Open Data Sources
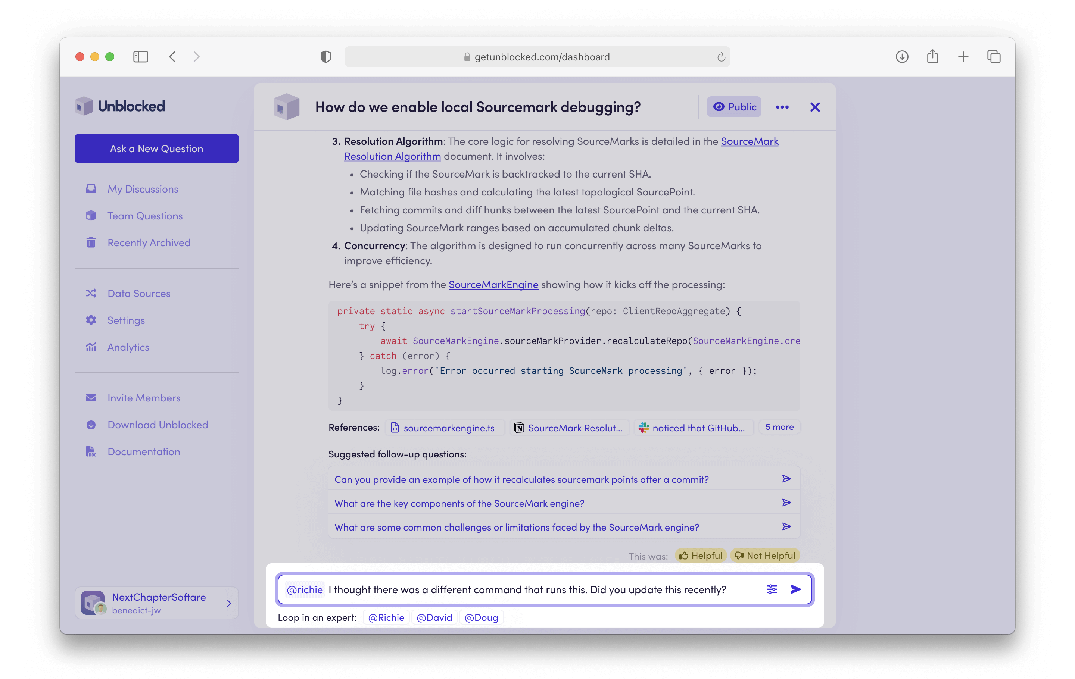This screenshot has height=679, width=1075. (139, 293)
